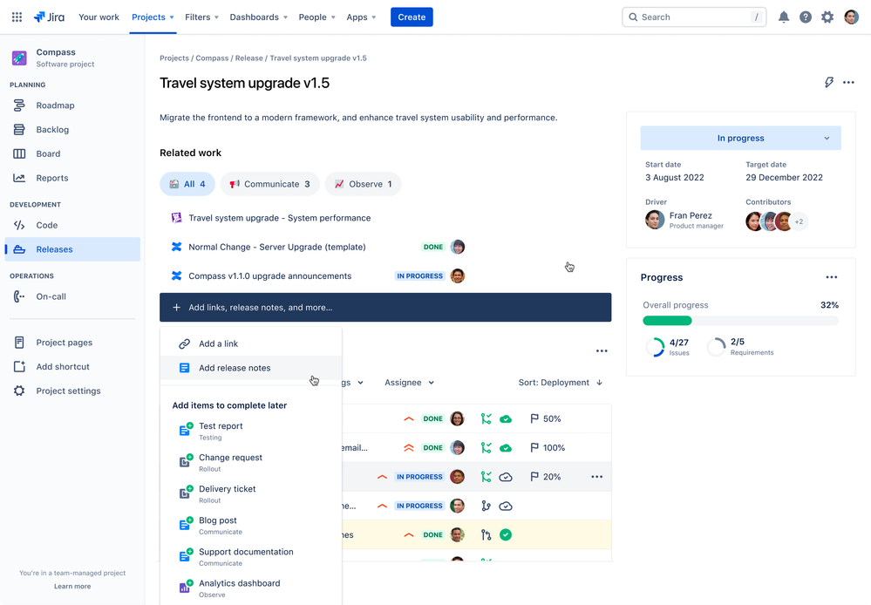Click the flag icon on 100% row

click(534, 448)
